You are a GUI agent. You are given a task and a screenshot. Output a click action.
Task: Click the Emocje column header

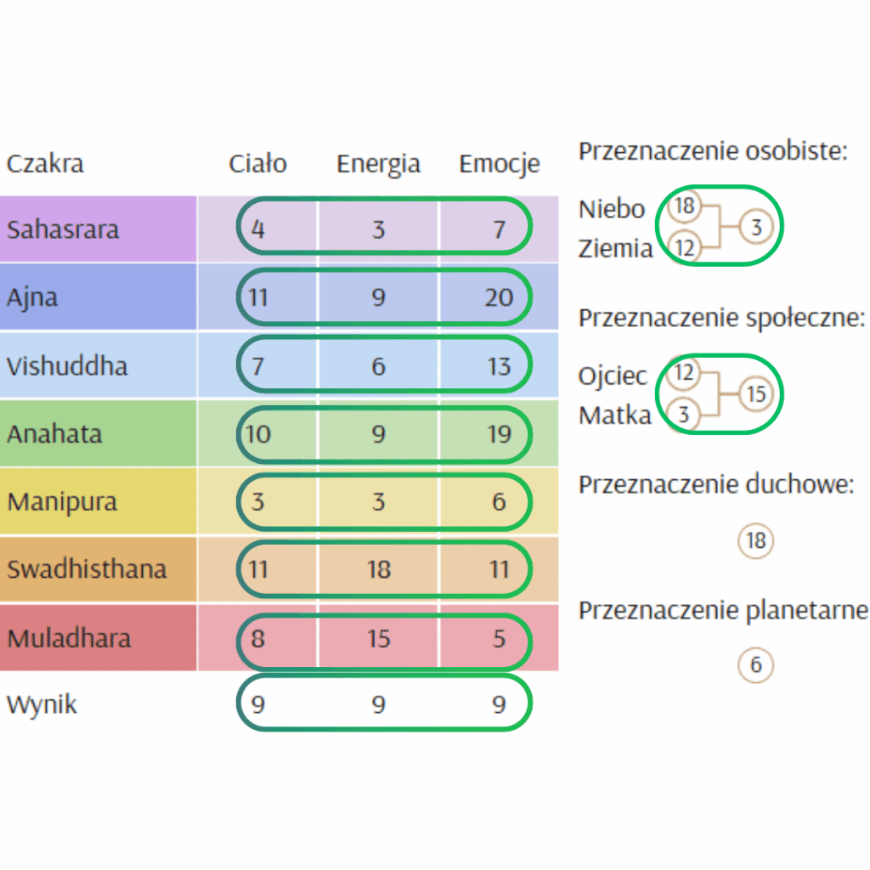pyautogui.click(x=500, y=164)
